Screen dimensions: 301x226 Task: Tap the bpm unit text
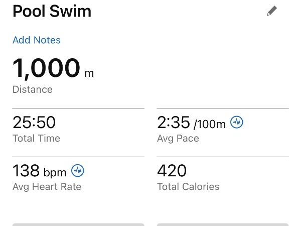pyautogui.click(x=55, y=173)
